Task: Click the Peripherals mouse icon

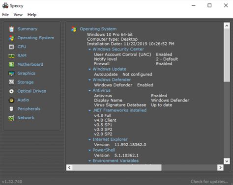Action: point(11,109)
